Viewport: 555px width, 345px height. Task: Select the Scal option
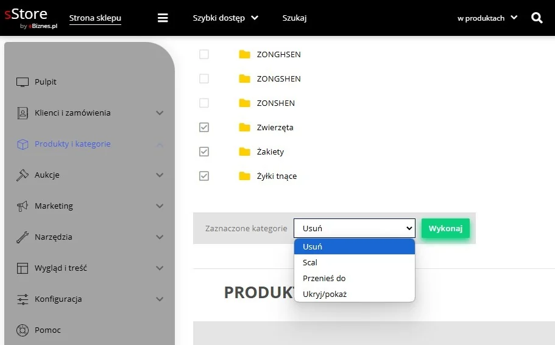click(355, 263)
